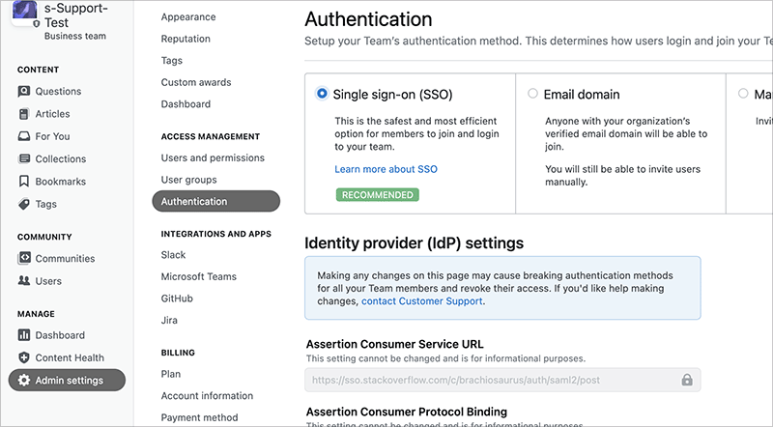773x427 pixels.
Task: Click the Questions icon in sidebar
Action: [24, 92]
